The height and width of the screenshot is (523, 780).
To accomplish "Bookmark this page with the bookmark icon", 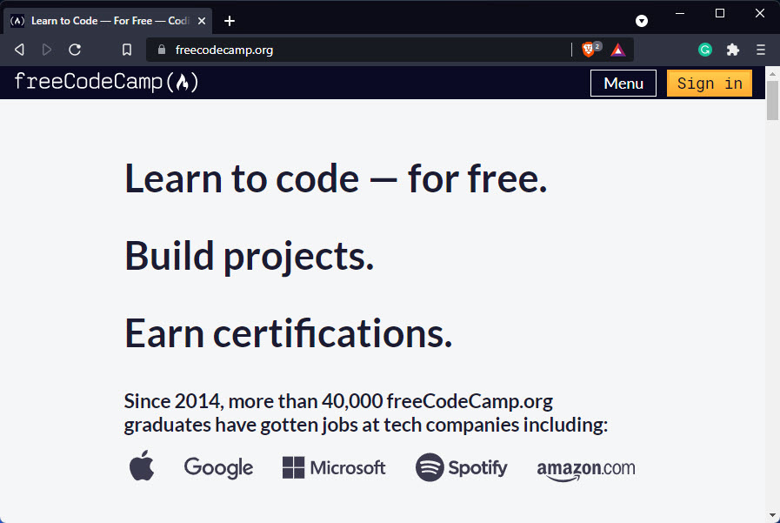I will [x=127, y=50].
